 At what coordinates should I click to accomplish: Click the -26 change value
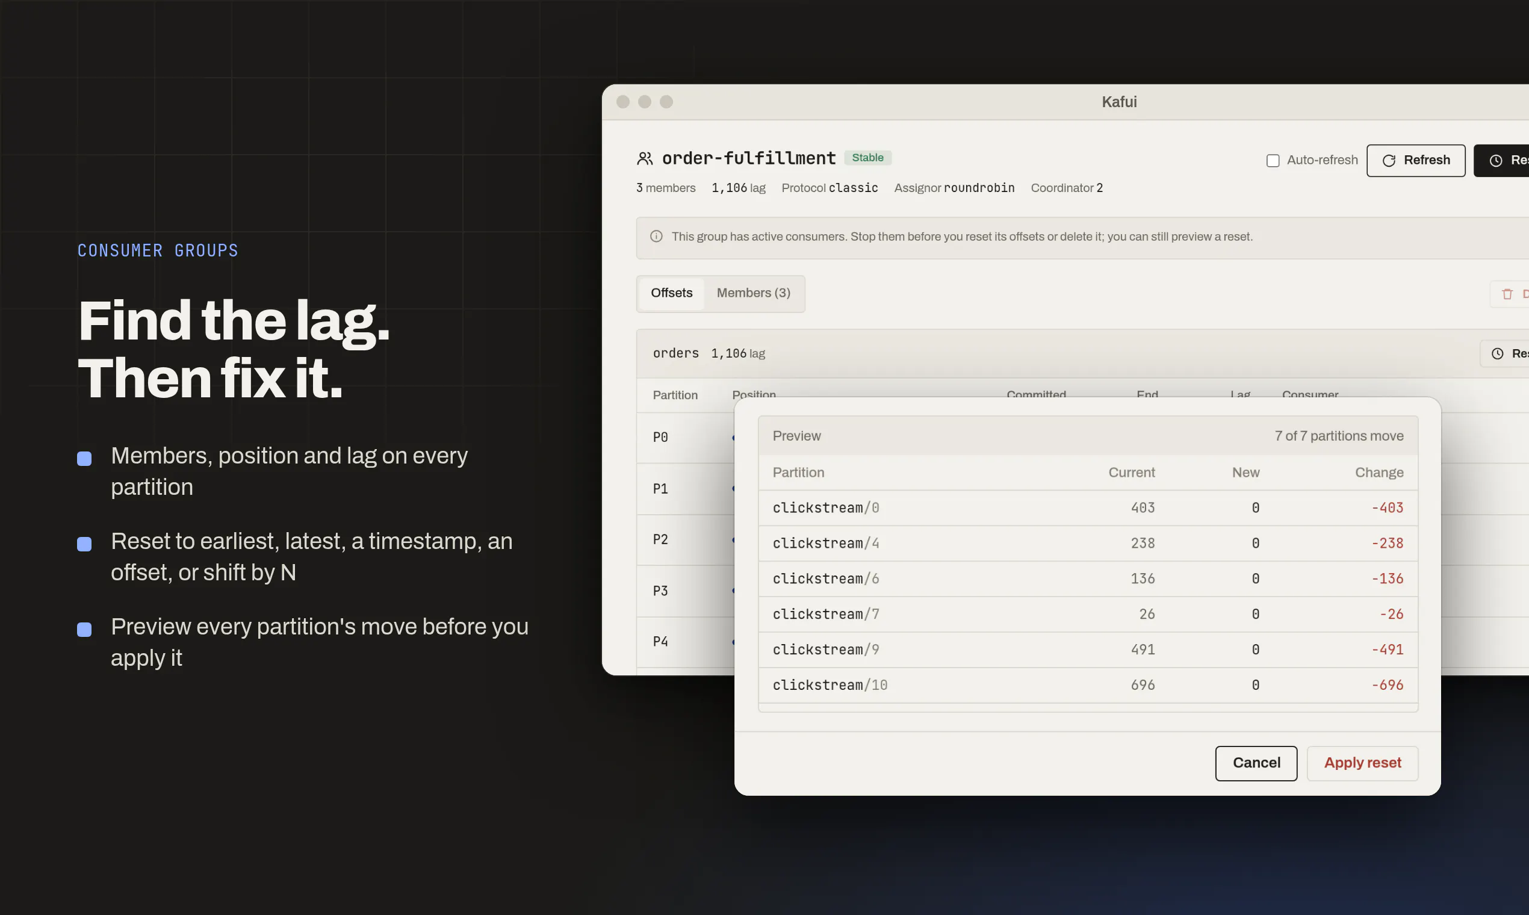[x=1391, y=615]
